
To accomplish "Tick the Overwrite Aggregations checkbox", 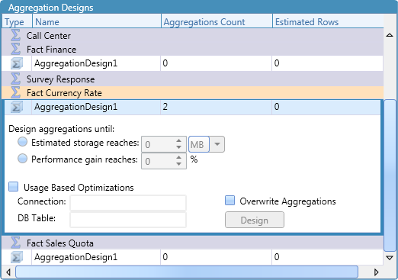I will [230, 201].
